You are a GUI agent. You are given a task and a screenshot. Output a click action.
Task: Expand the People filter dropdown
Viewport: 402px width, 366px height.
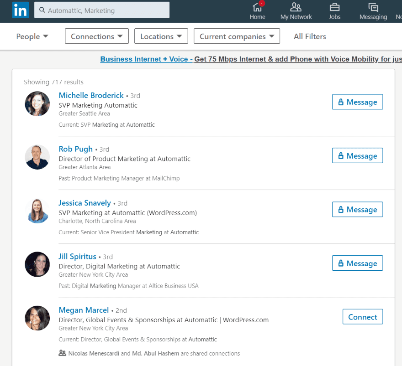[32, 36]
